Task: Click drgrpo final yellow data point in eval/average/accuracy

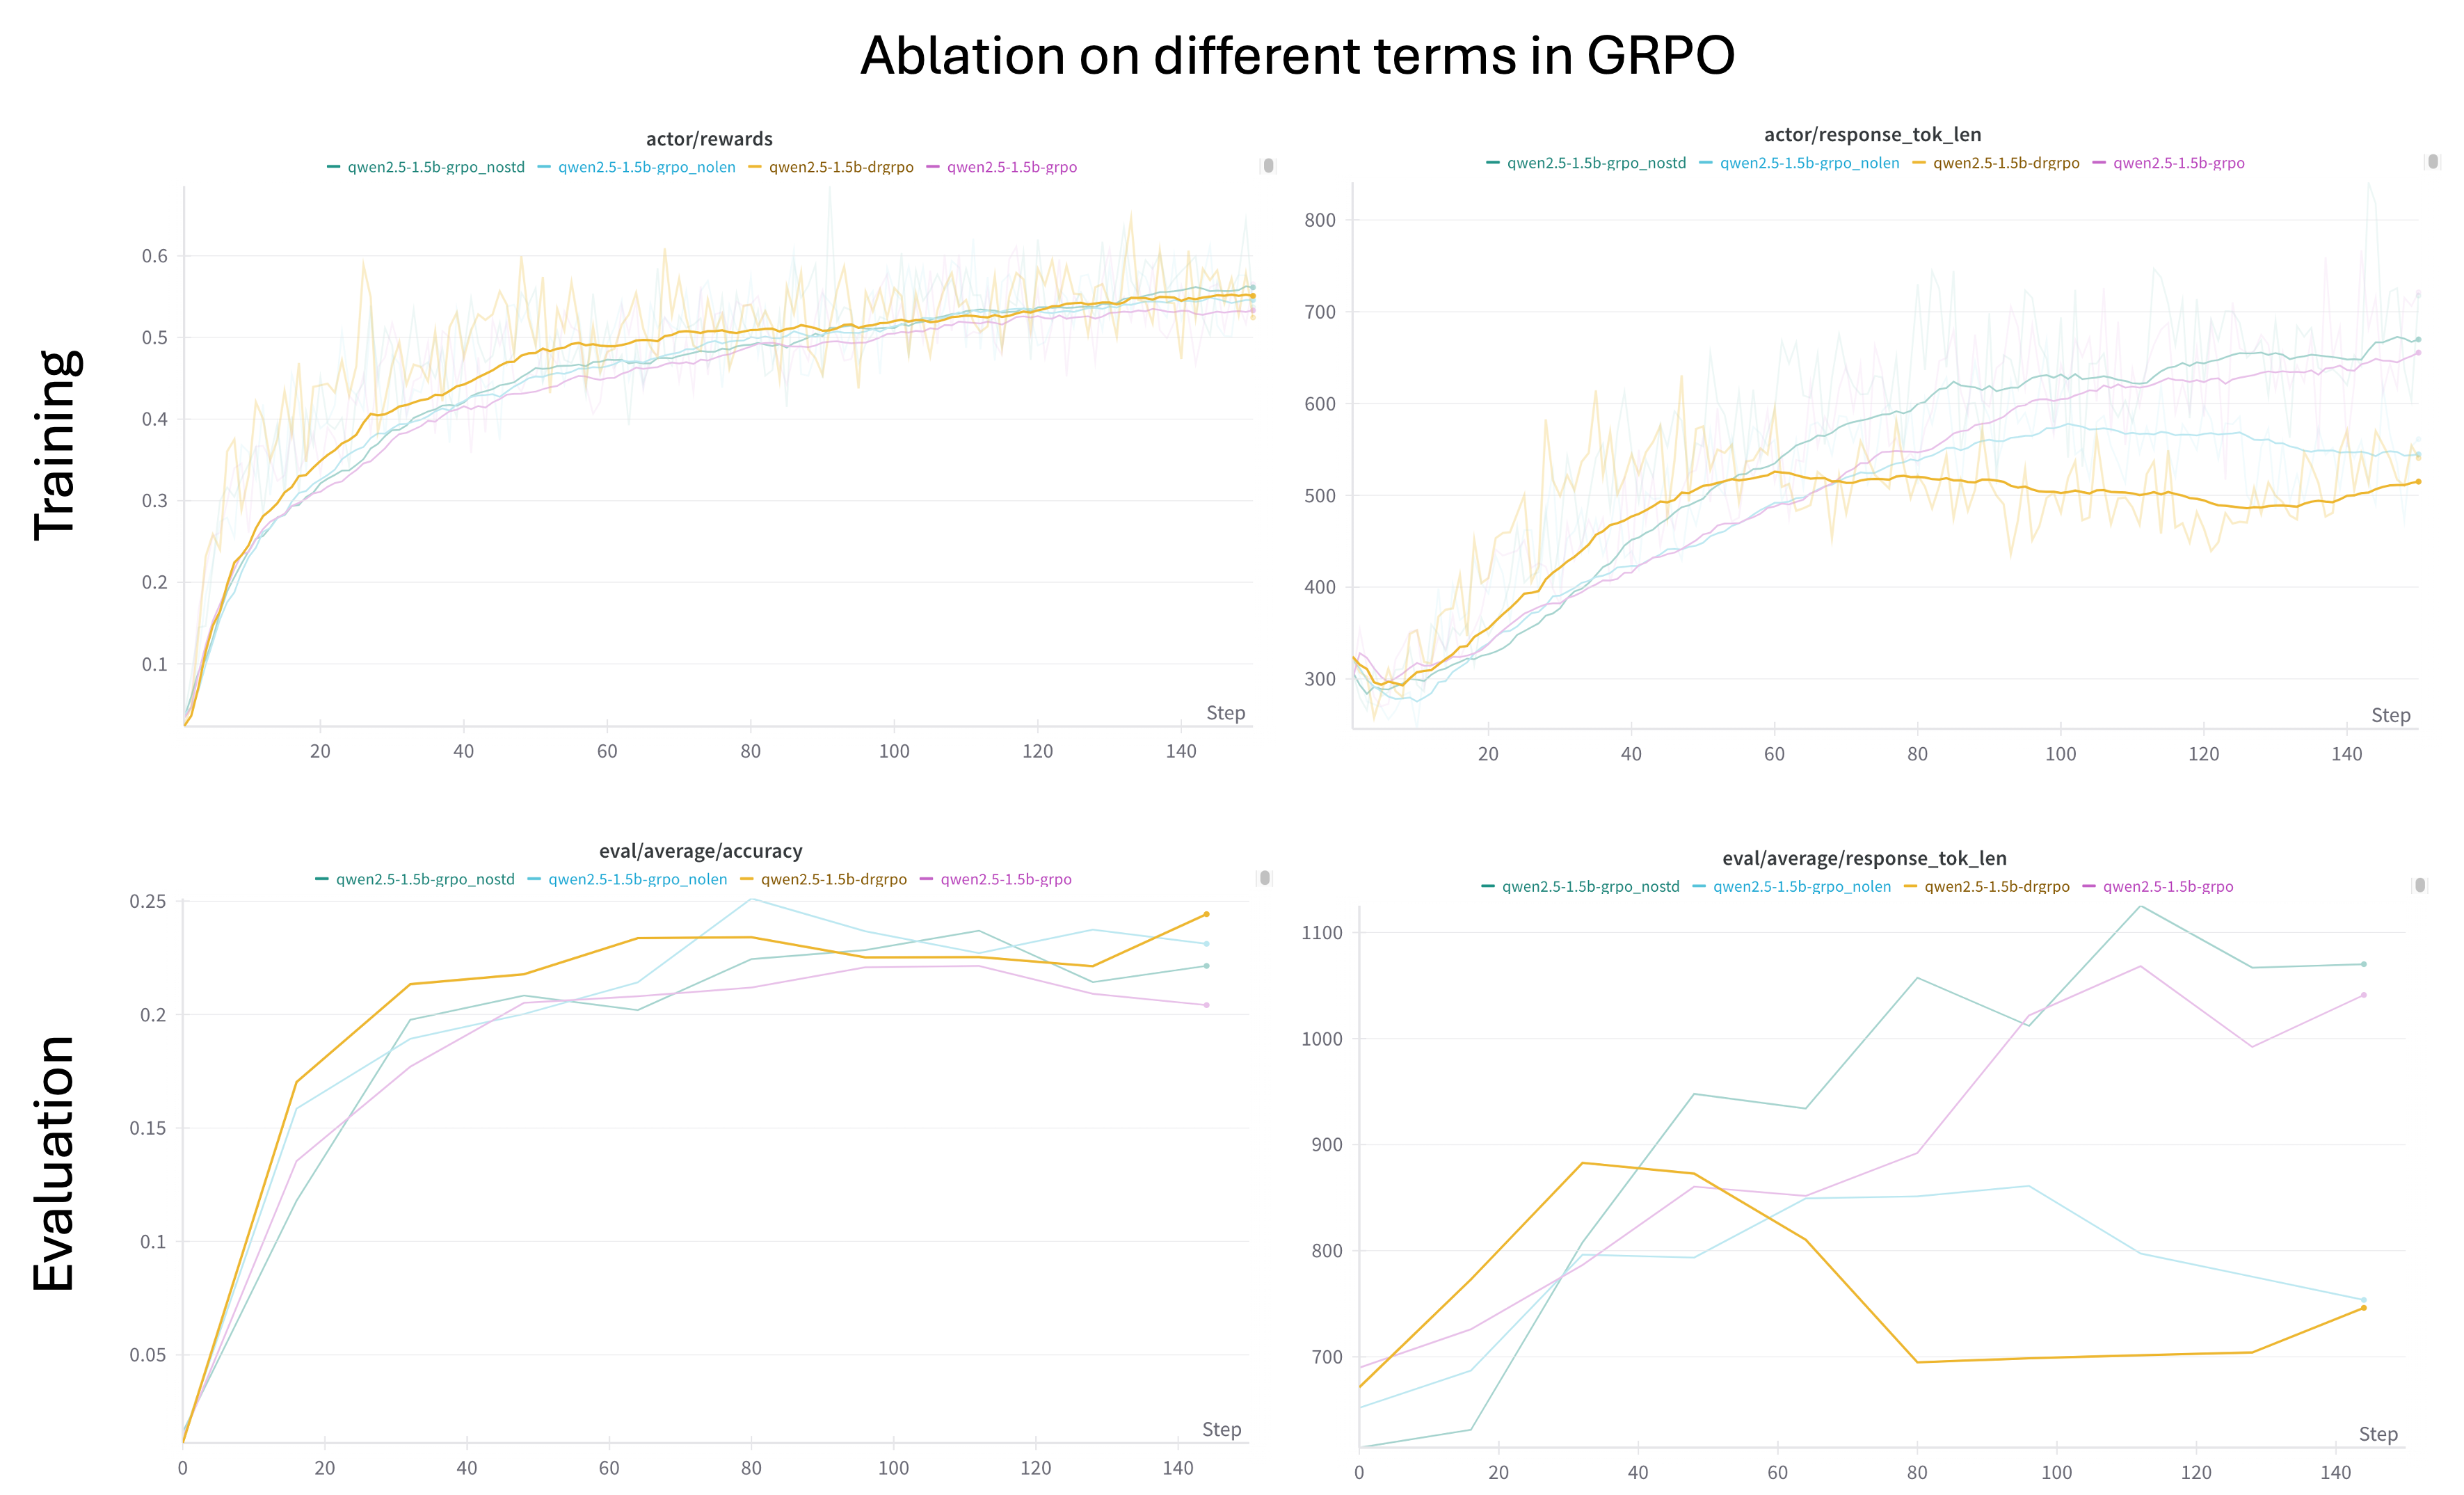Action: [x=1206, y=914]
